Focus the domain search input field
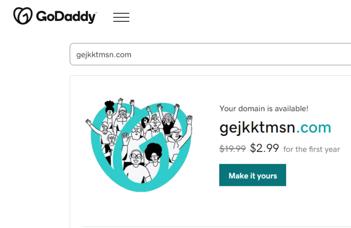Viewport: 351px width, 228px height. (x=206, y=55)
